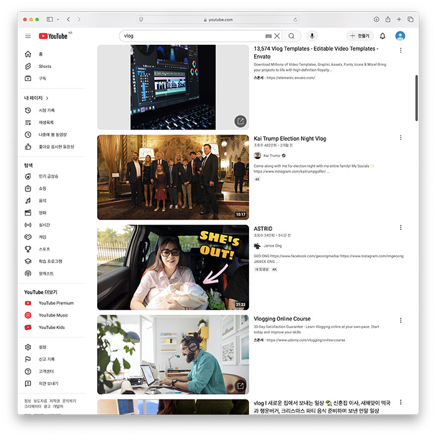The image size is (436, 437).
Task: Open the on-screen keyboard icon in search
Action: click(268, 36)
